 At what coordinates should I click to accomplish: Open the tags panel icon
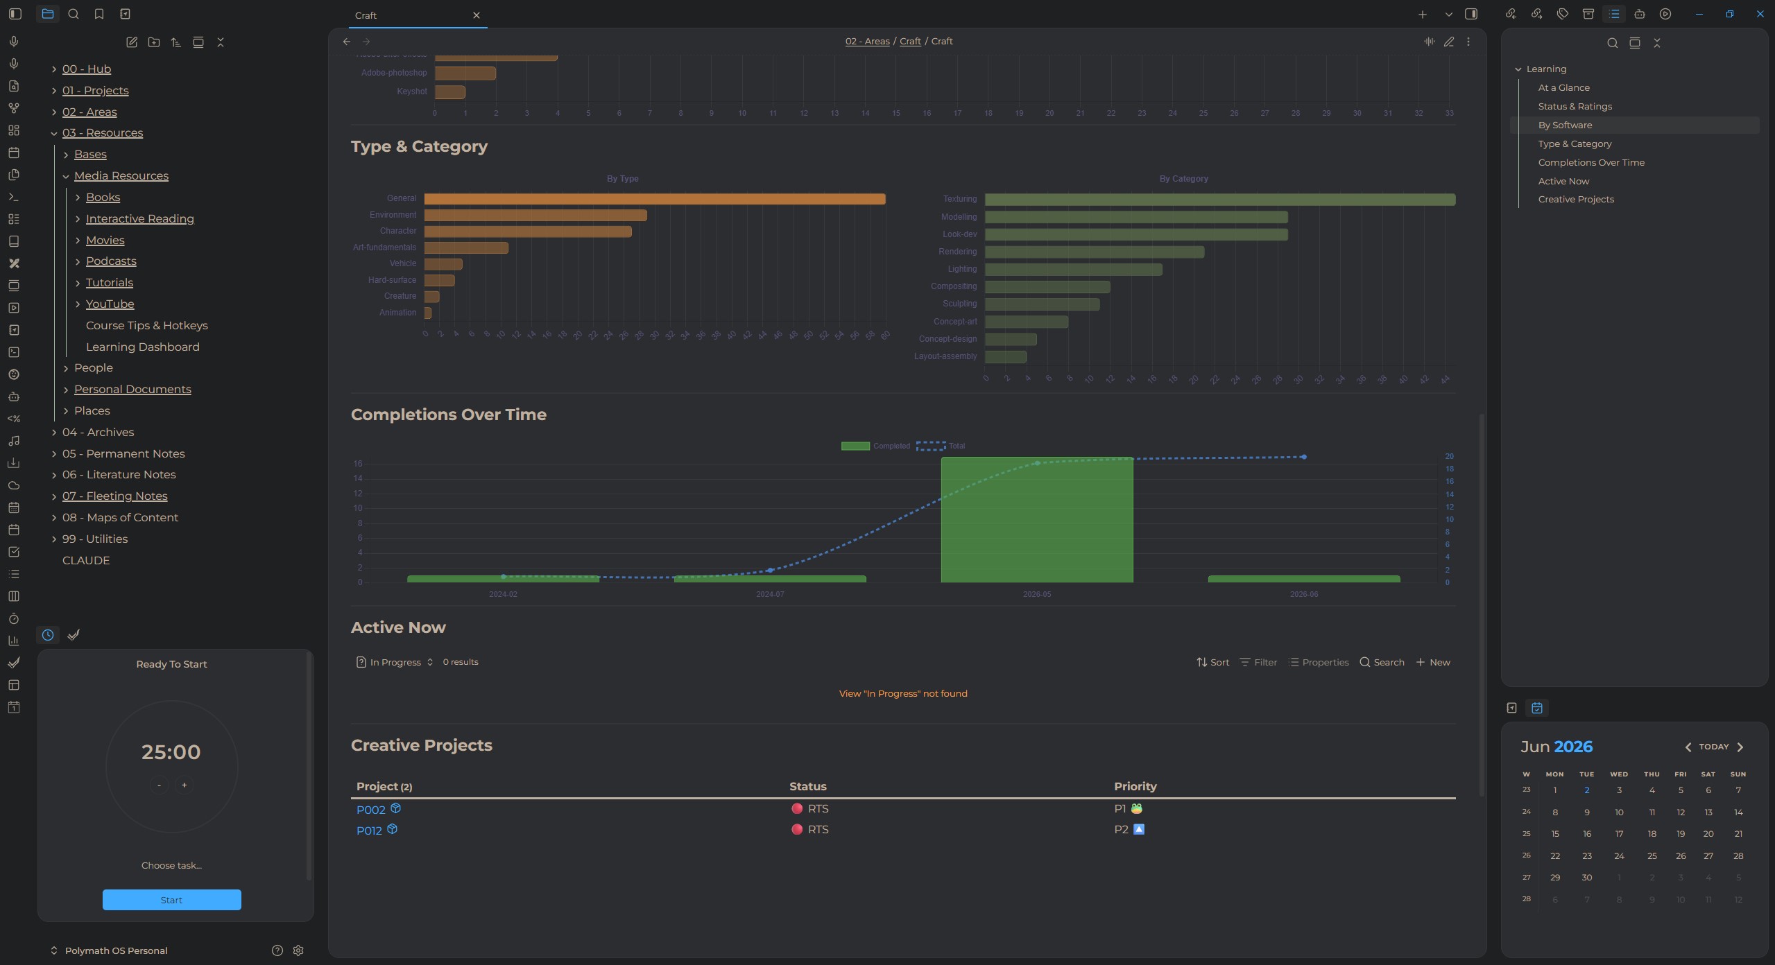[x=1562, y=14]
